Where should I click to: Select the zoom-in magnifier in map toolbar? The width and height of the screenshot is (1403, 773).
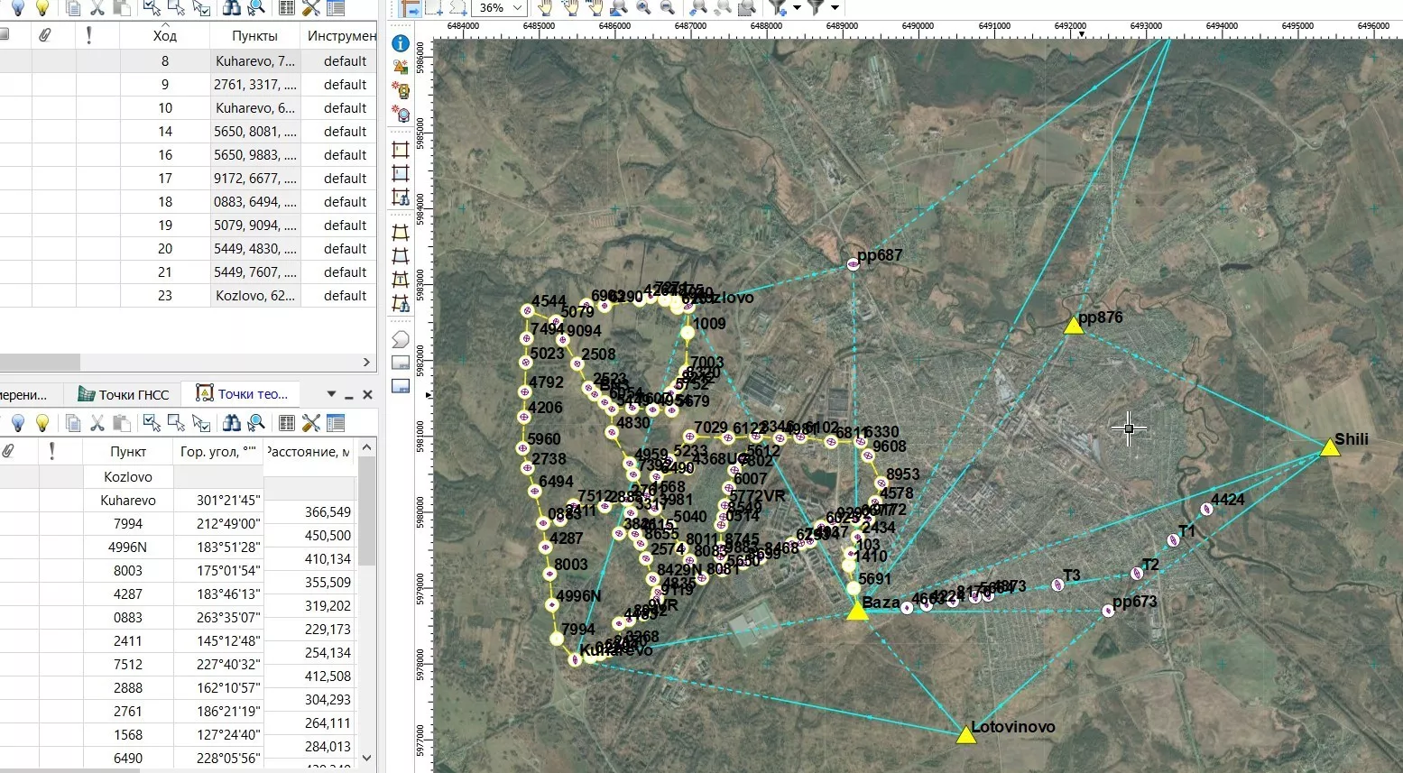pos(643,8)
